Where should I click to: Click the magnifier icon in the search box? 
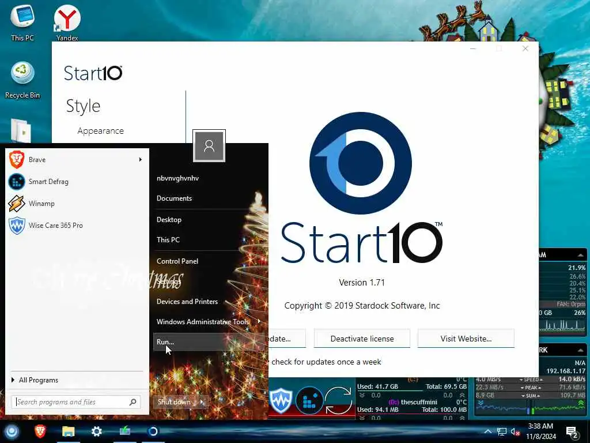point(133,402)
